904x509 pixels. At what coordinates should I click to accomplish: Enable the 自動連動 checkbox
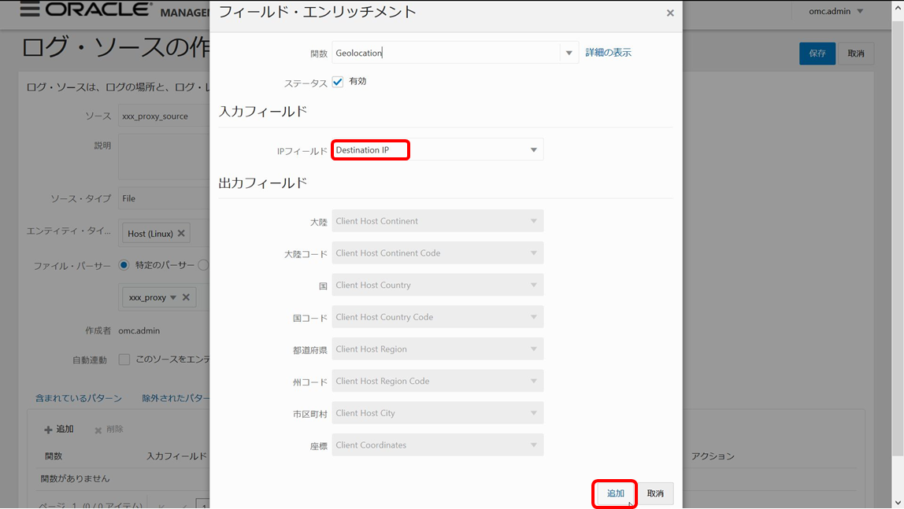click(124, 360)
